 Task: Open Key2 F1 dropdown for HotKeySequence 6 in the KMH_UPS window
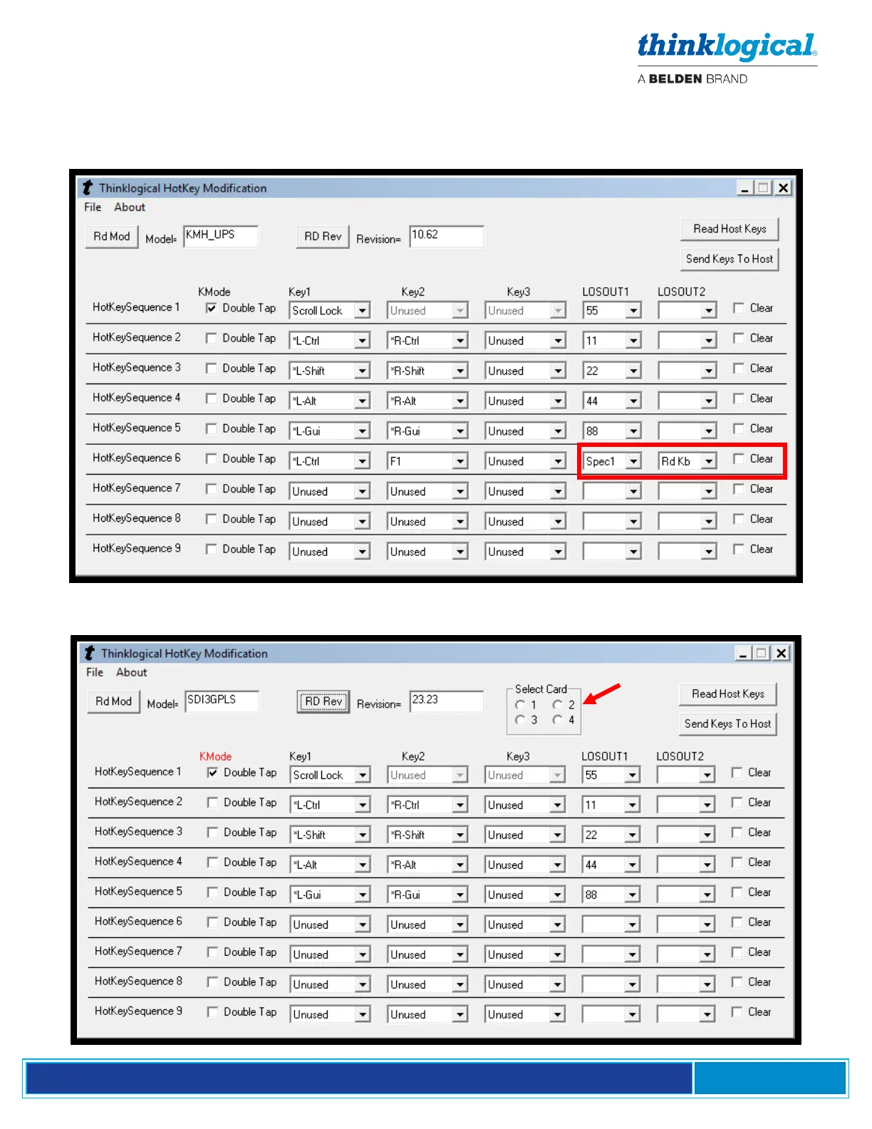(x=460, y=461)
